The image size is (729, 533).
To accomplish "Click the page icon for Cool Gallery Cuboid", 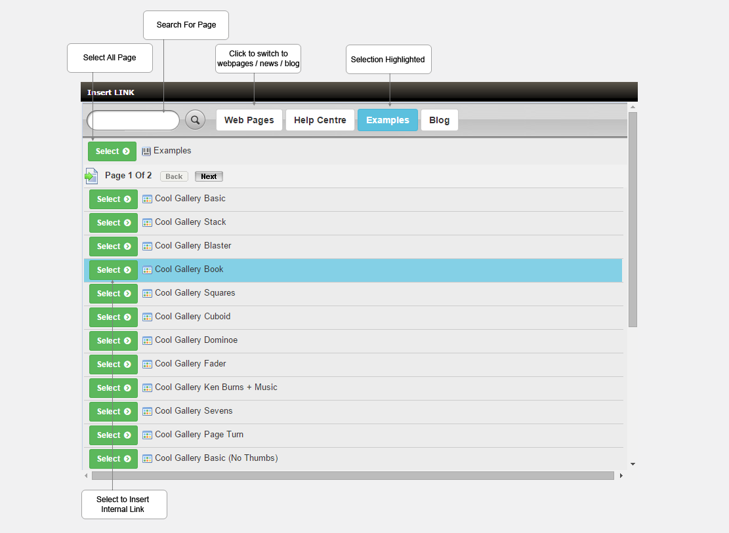I will [x=148, y=317].
